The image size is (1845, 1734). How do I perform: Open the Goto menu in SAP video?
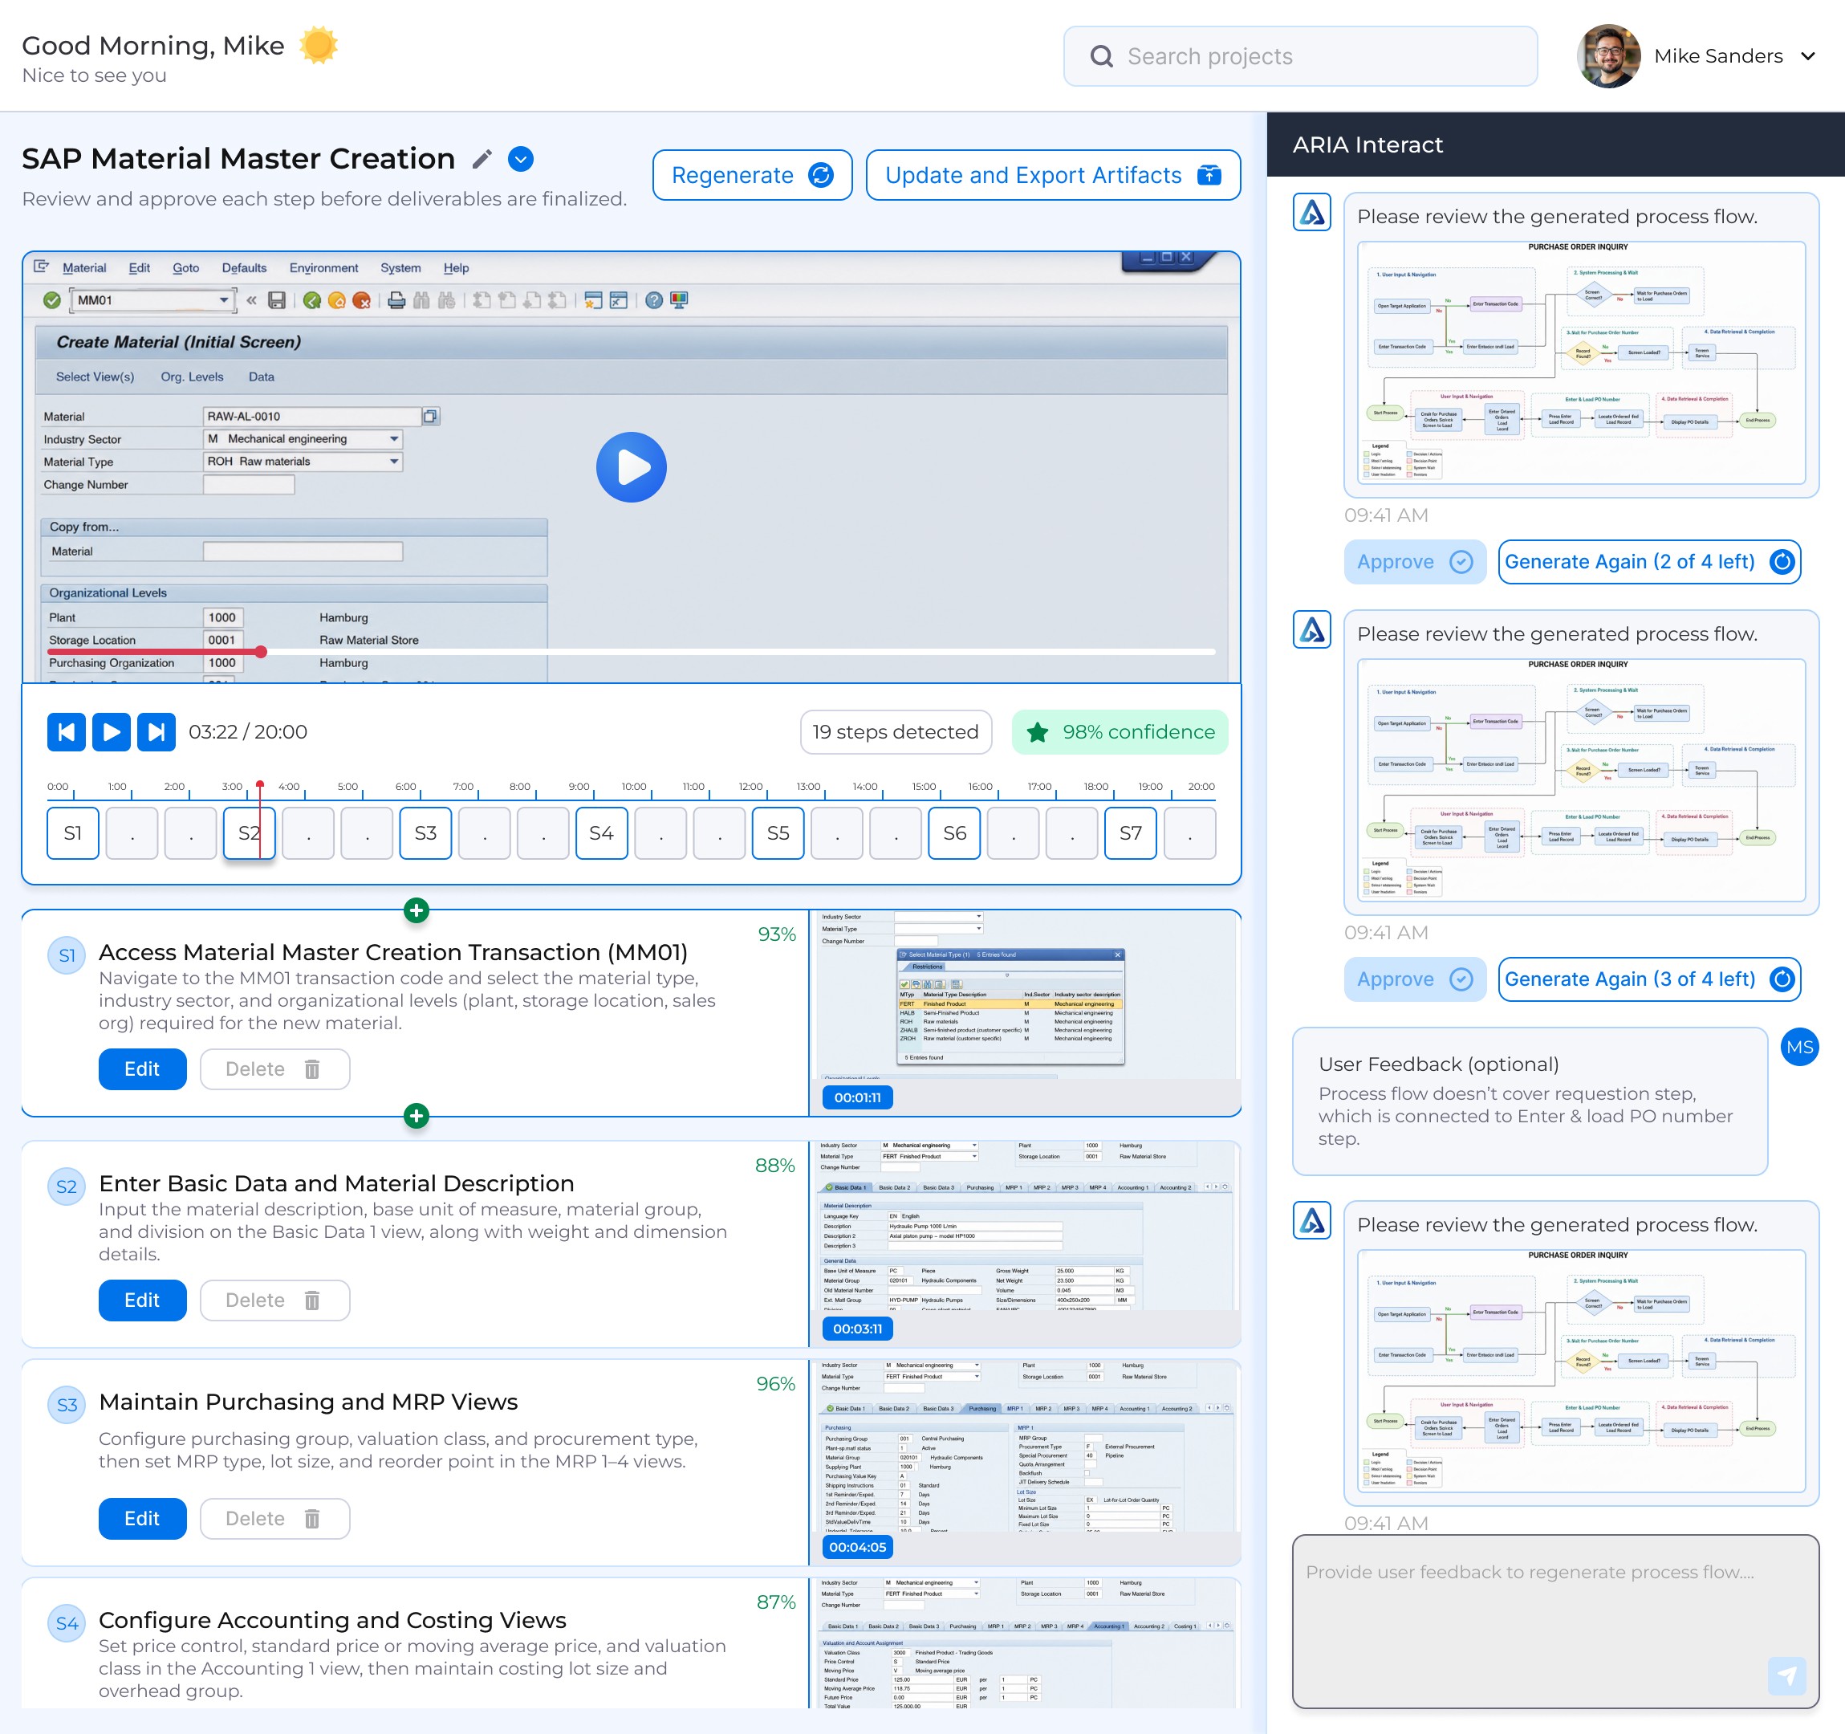coord(185,267)
